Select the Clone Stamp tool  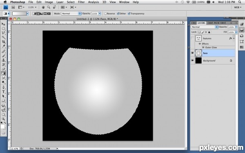click(3, 60)
